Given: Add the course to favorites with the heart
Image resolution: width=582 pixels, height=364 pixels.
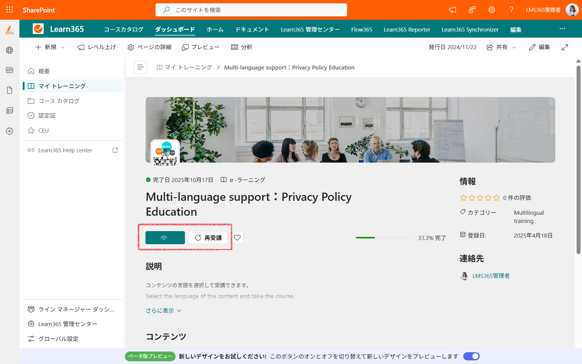Looking at the screenshot, I should [237, 238].
